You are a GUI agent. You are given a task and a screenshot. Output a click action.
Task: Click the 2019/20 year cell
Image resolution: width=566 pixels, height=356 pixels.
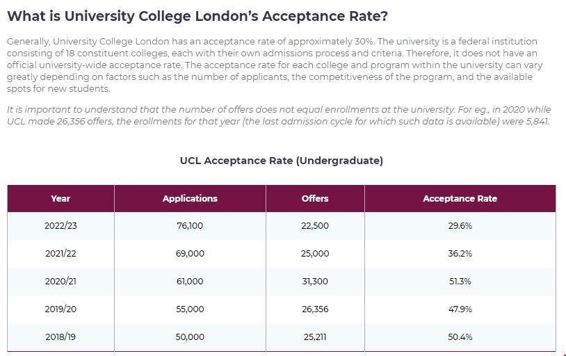tap(60, 309)
